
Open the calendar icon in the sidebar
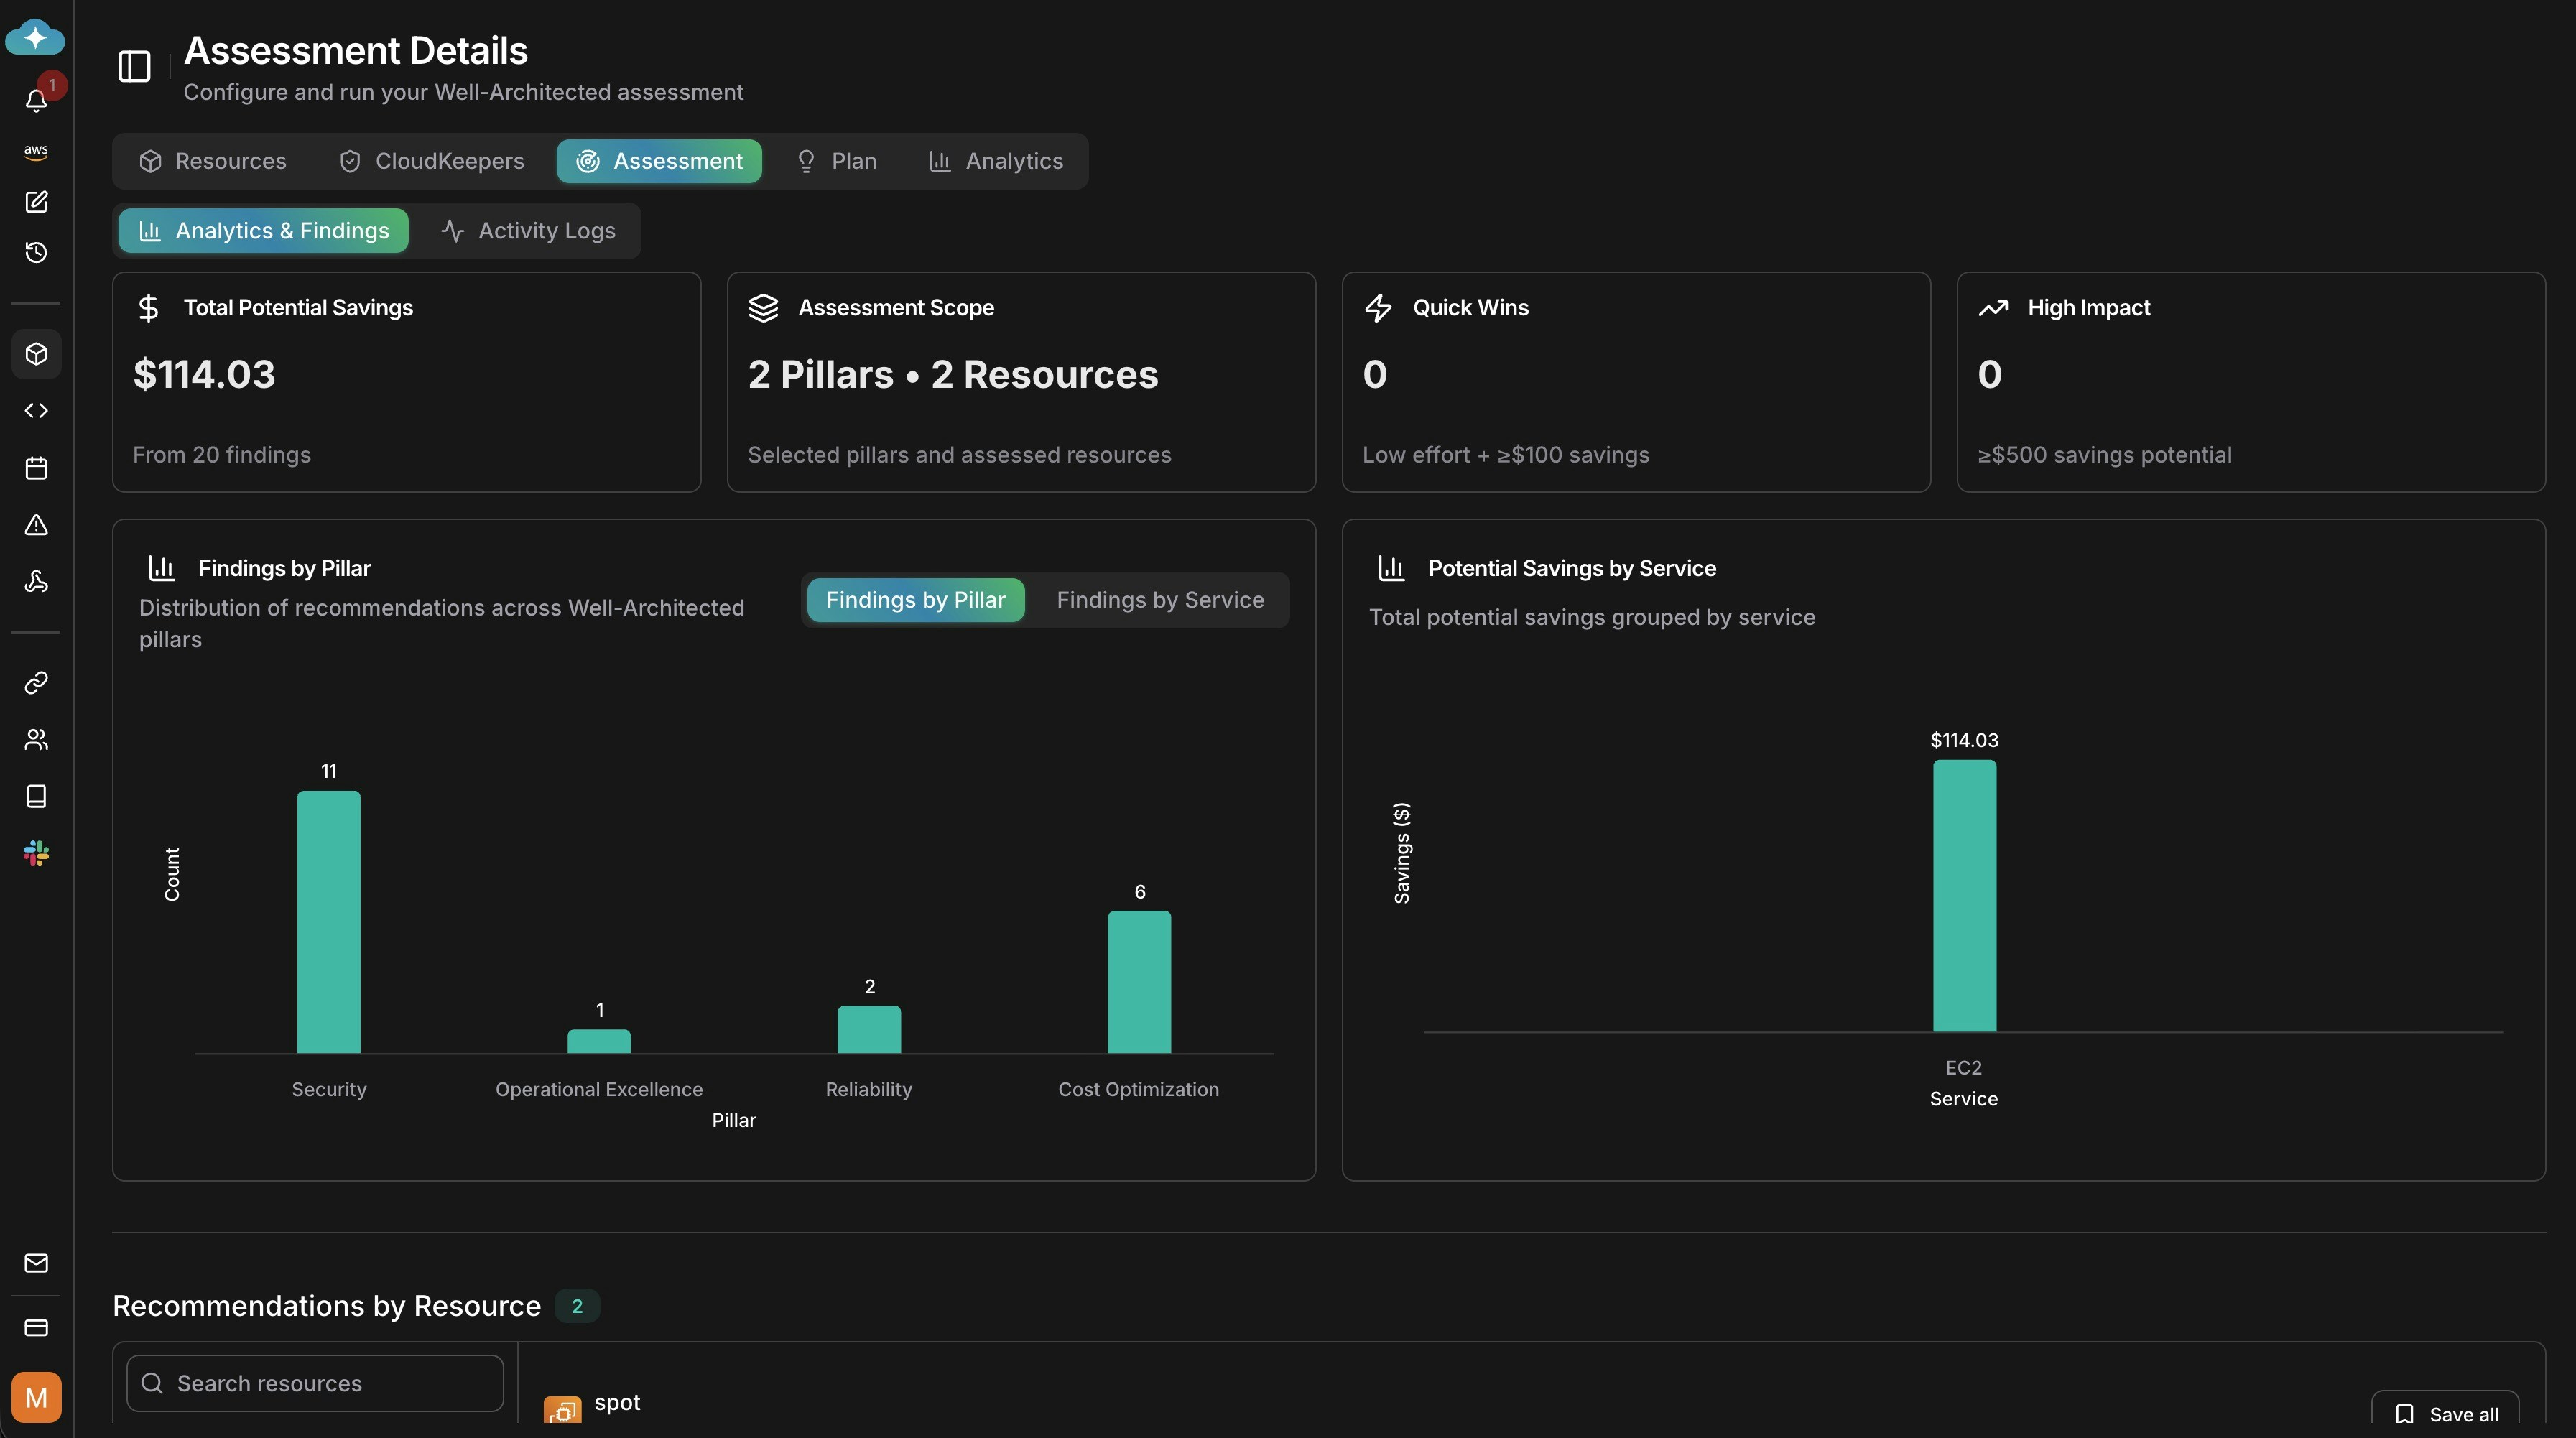tap(36, 467)
